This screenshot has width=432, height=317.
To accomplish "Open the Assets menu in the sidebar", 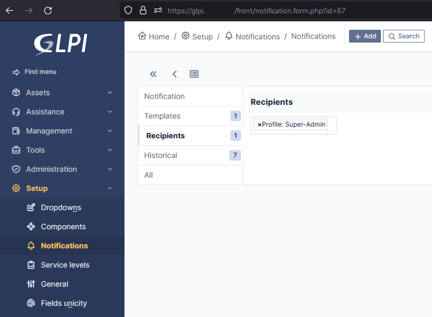I will pos(16,92).
